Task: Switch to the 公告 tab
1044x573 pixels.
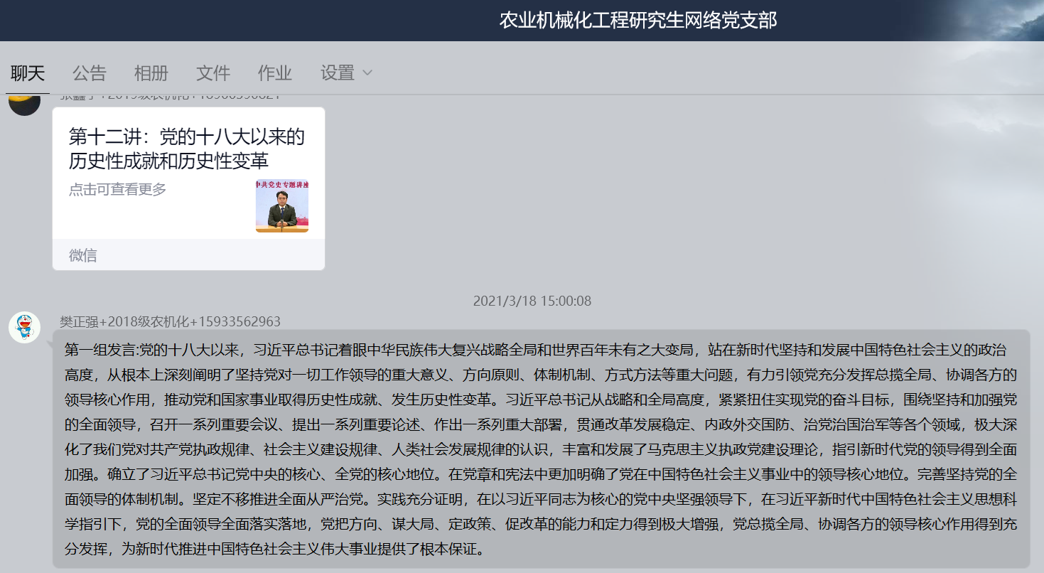Action: pyautogui.click(x=89, y=73)
